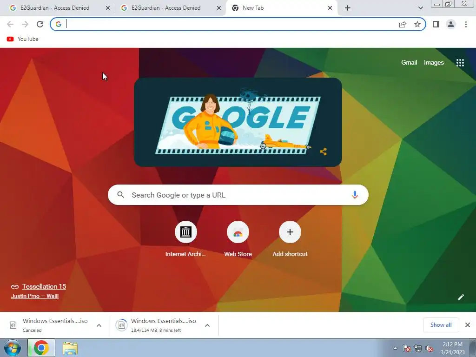Open the taskbar clock and date
The width and height of the screenshot is (476, 357).
(452, 348)
